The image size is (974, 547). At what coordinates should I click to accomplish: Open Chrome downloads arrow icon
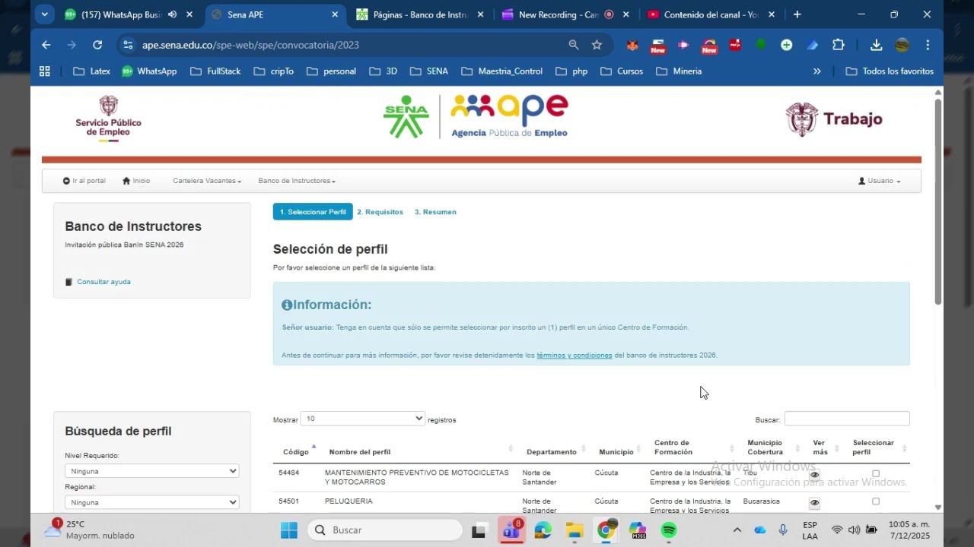coord(877,45)
